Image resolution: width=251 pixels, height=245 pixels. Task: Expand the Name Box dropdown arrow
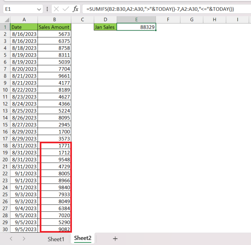coord(39,9)
